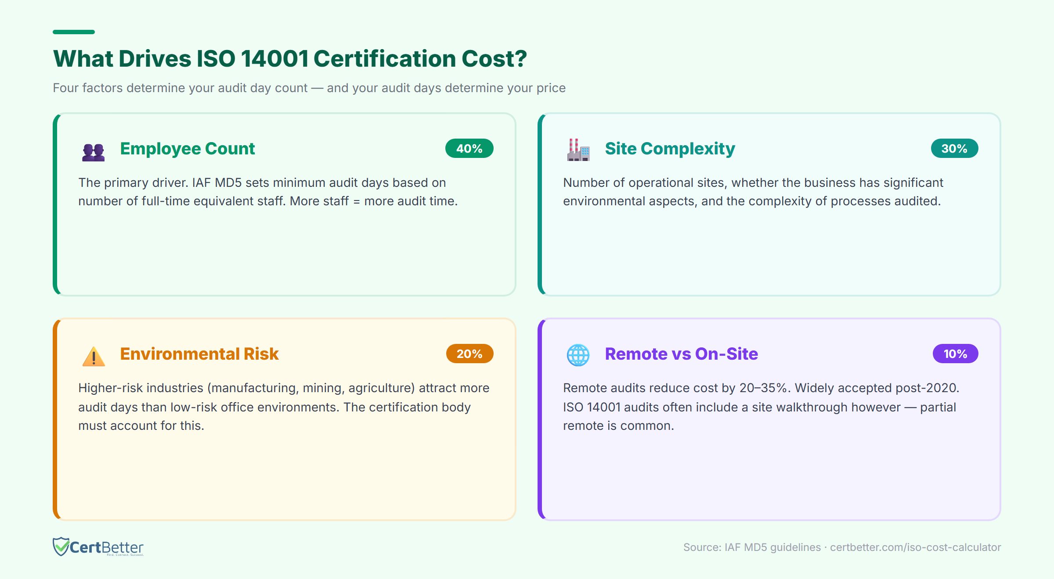
Task: Click the Environmental Risk heading
Action: tap(199, 354)
